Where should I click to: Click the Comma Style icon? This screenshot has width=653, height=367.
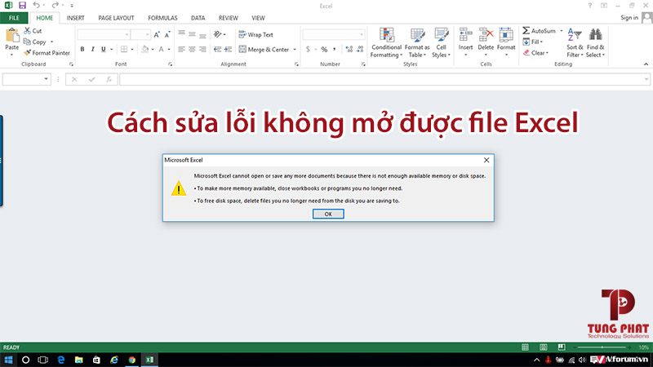tap(335, 49)
